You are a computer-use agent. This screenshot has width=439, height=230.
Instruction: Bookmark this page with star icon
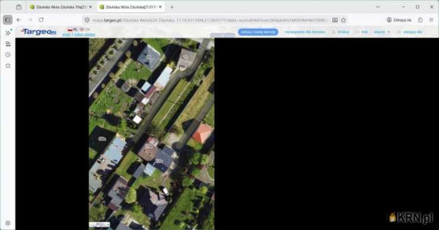coord(343,20)
